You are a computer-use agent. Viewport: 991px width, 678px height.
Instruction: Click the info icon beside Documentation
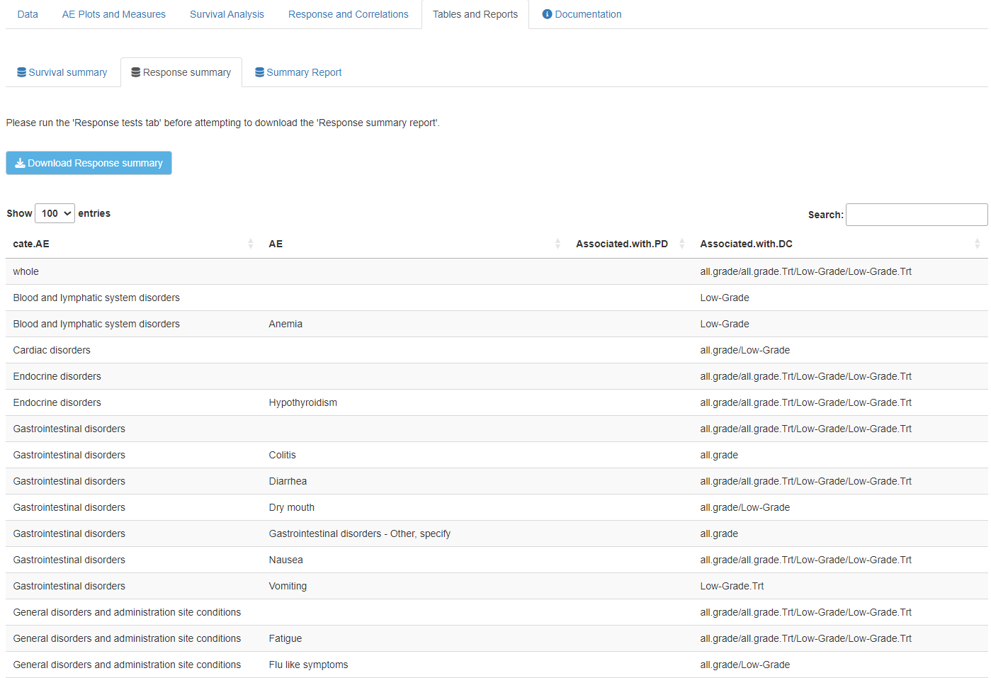547,14
